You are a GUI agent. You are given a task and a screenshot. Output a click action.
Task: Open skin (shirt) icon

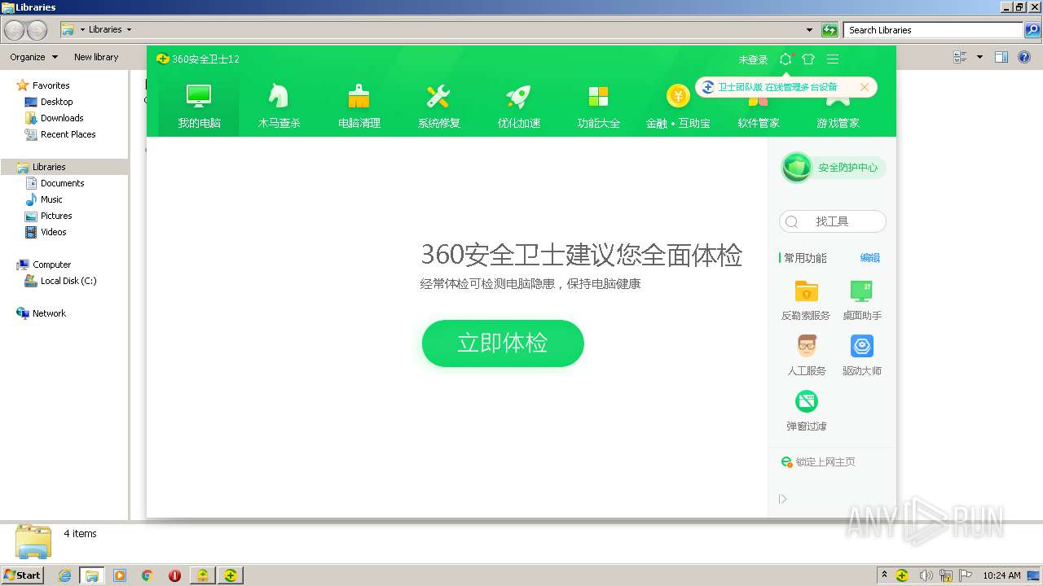(808, 59)
